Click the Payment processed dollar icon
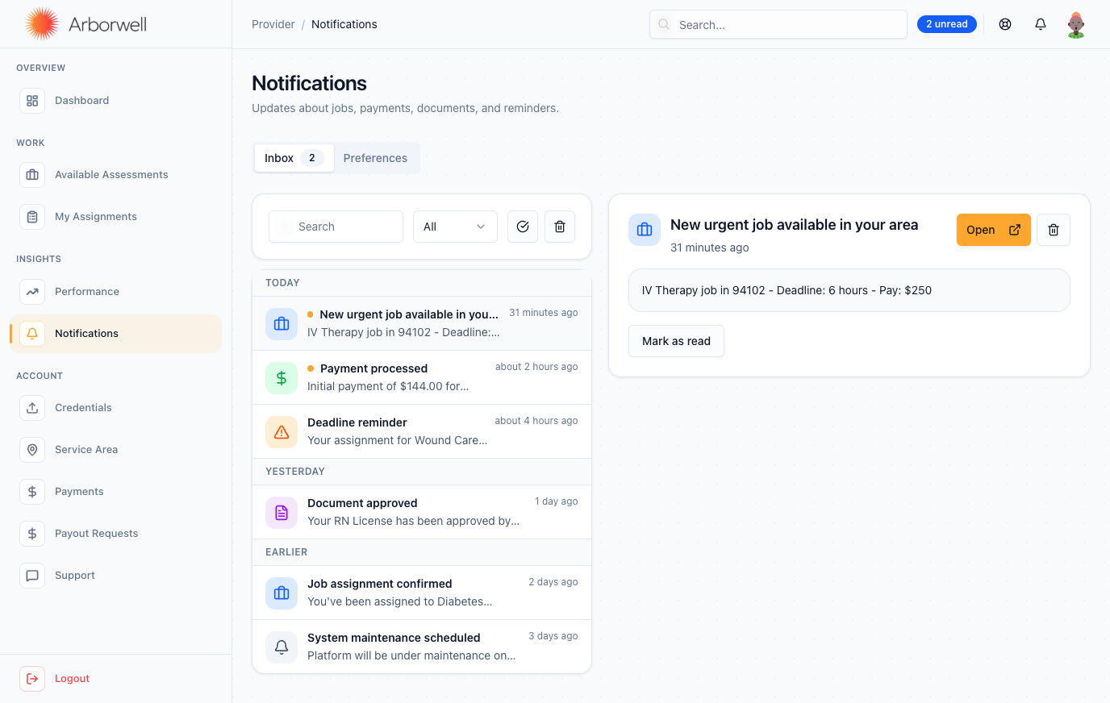 (282, 377)
